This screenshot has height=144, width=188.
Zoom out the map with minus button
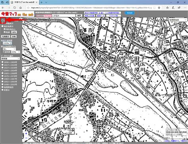26,138
